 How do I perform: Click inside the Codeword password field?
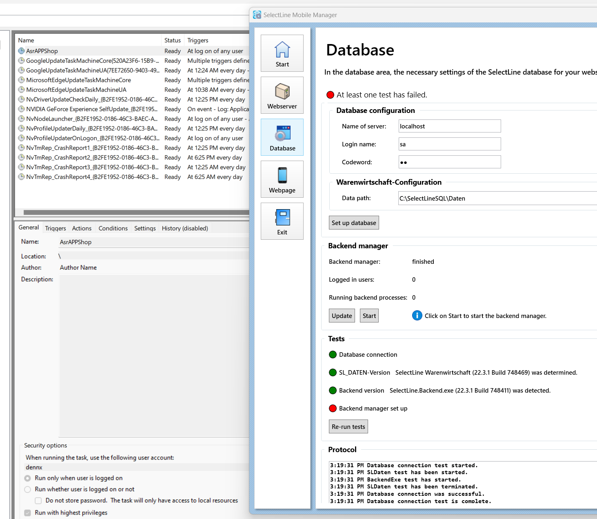449,162
